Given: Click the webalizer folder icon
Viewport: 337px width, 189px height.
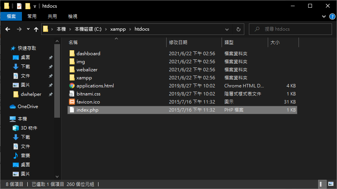Looking at the screenshot, I should (x=72, y=70).
